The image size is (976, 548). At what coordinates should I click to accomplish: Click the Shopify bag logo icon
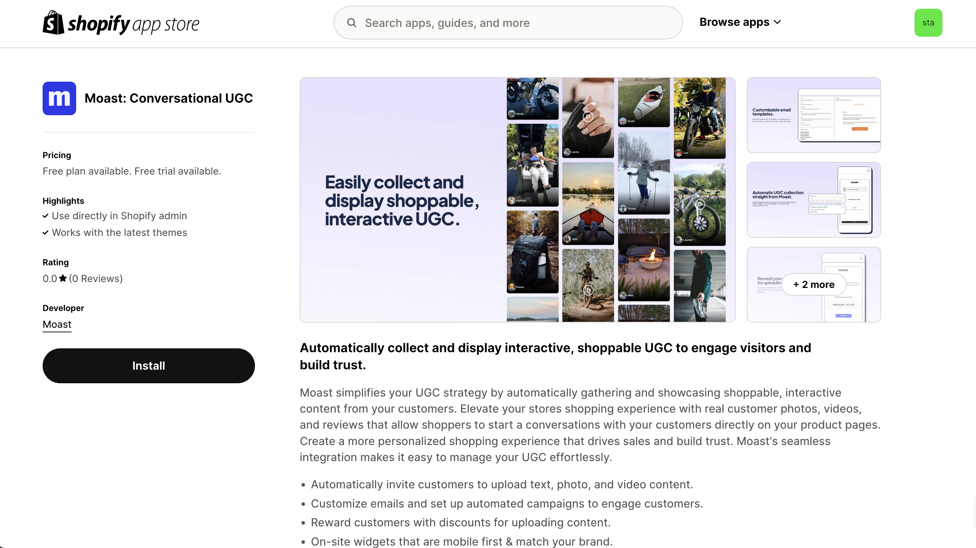point(53,23)
